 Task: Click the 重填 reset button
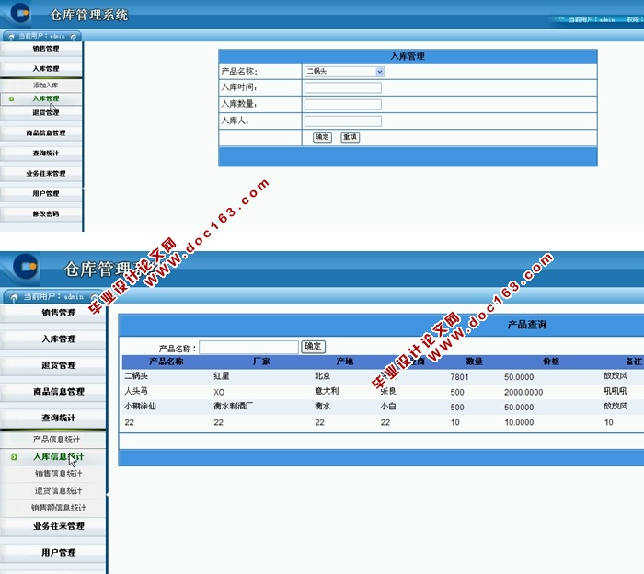(350, 137)
